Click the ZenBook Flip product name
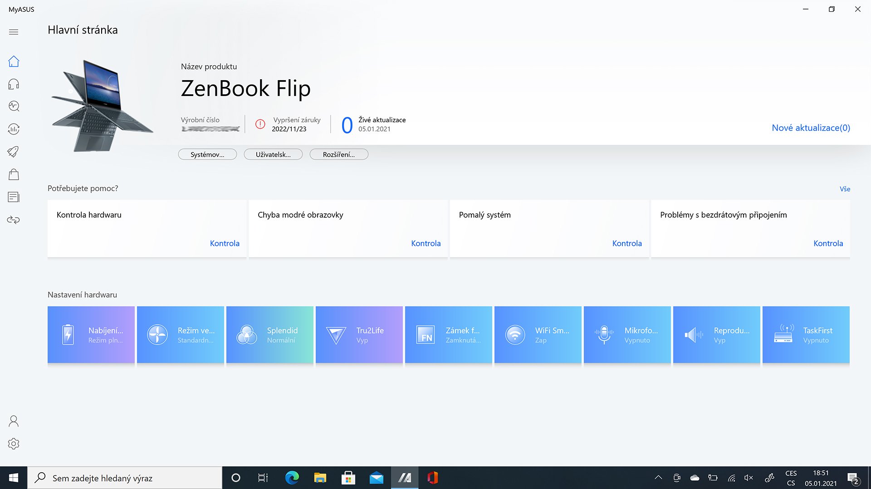Image resolution: width=871 pixels, height=489 pixels. tap(245, 89)
